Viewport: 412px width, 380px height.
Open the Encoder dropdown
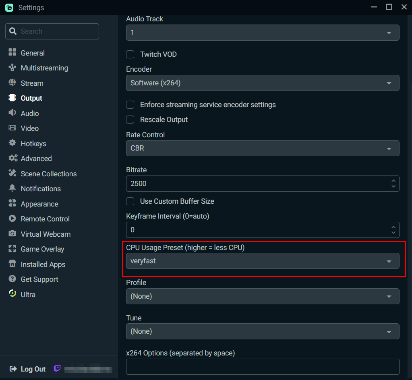click(x=262, y=83)
